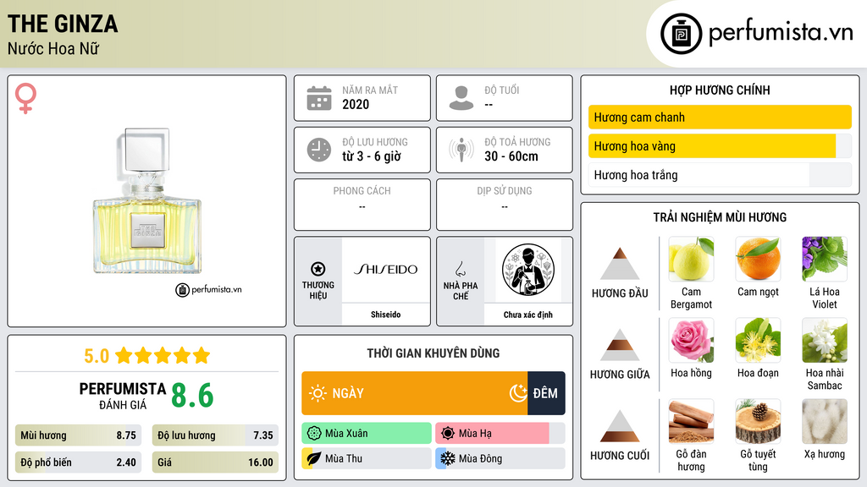Click the flower icon for Mùa Xuân
Viewport: 867px width, 487px height.
[x=314, y=433]
